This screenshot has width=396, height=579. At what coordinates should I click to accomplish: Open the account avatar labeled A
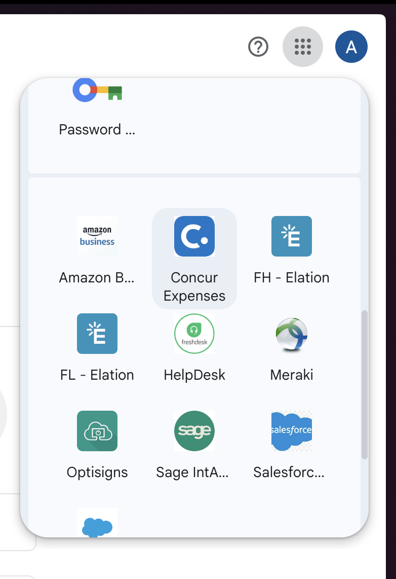tap(351, 47)
